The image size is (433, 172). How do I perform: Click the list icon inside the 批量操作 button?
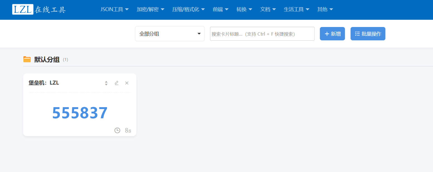point(358,33)
